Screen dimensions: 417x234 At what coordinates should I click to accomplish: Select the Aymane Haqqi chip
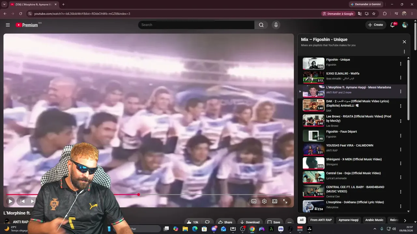349,220
